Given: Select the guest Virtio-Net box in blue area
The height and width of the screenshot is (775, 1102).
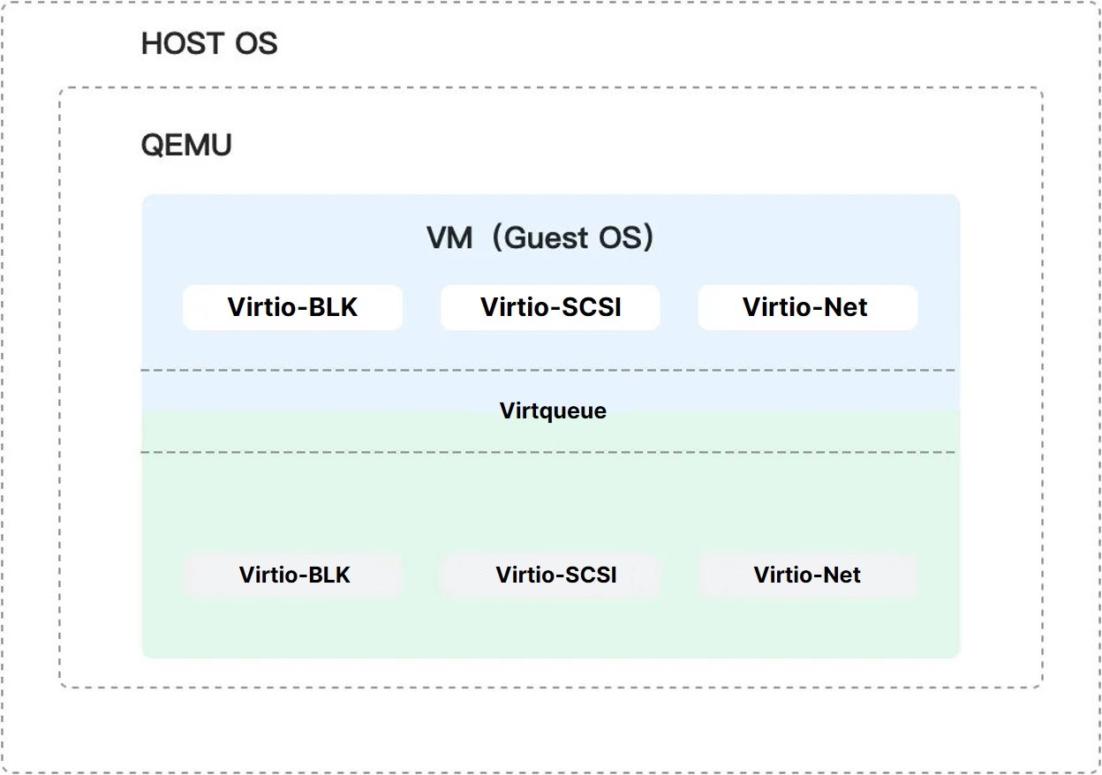Looking at the screenshot, I should tap(808, 307).
